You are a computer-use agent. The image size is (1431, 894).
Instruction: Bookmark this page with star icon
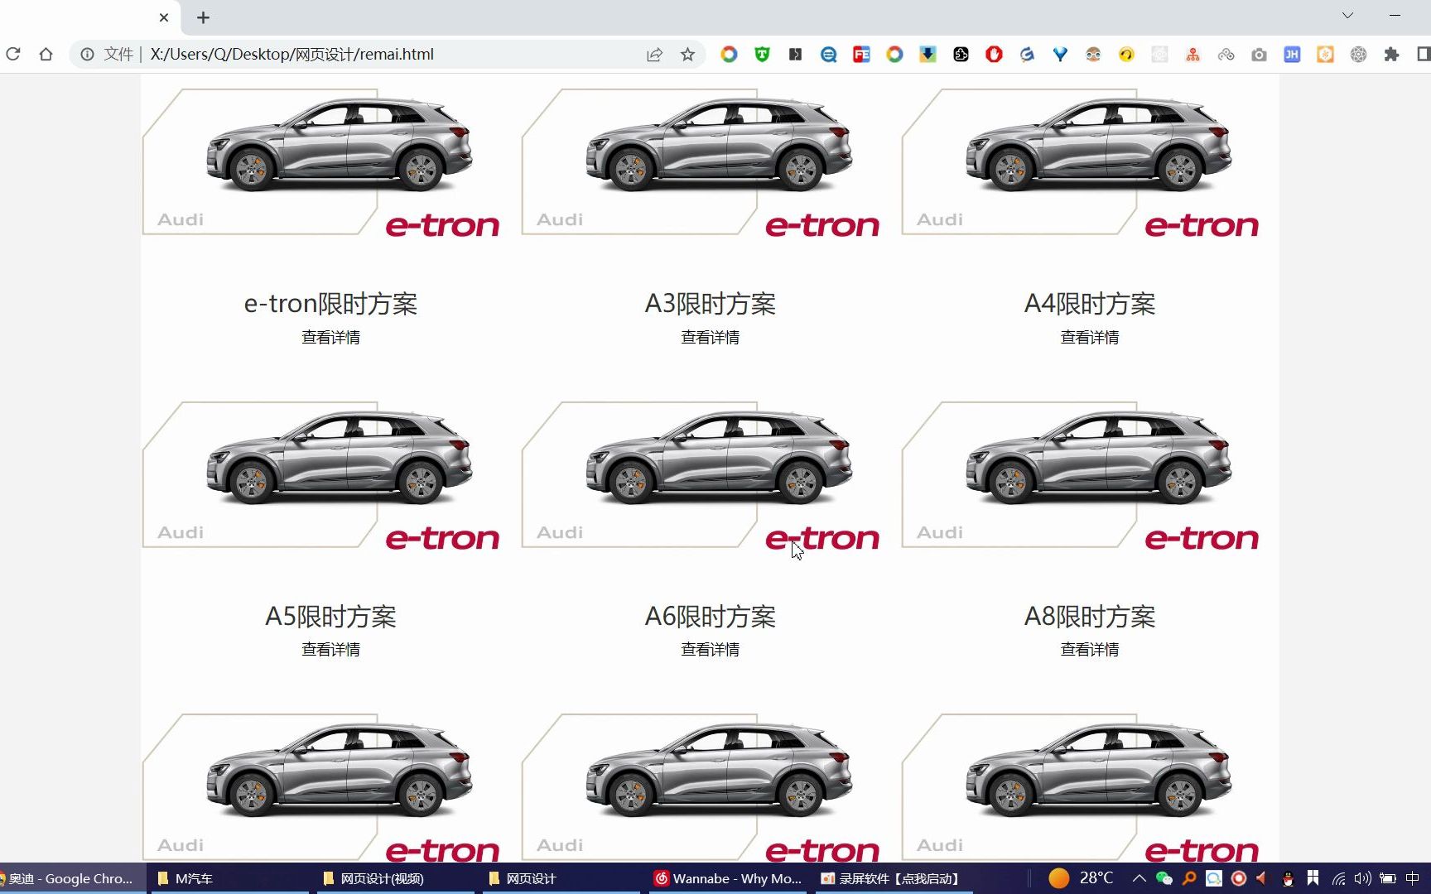pyautogui.click(x=687, y=55)
